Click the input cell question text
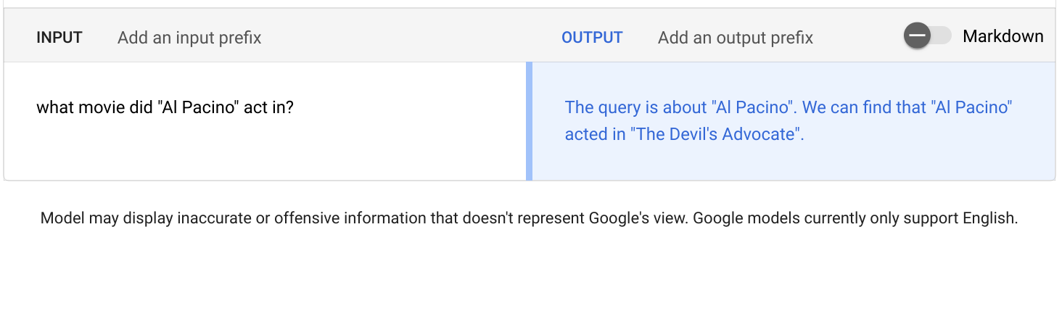Viewport: 1062px width, 322px height. [165, 107]
